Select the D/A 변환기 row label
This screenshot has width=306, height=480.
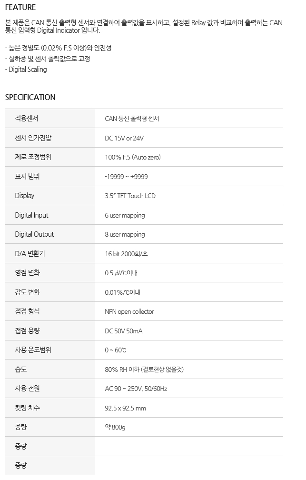coord(30,253)
